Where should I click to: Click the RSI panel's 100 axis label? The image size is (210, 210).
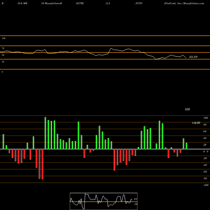[x=3, y=38]
